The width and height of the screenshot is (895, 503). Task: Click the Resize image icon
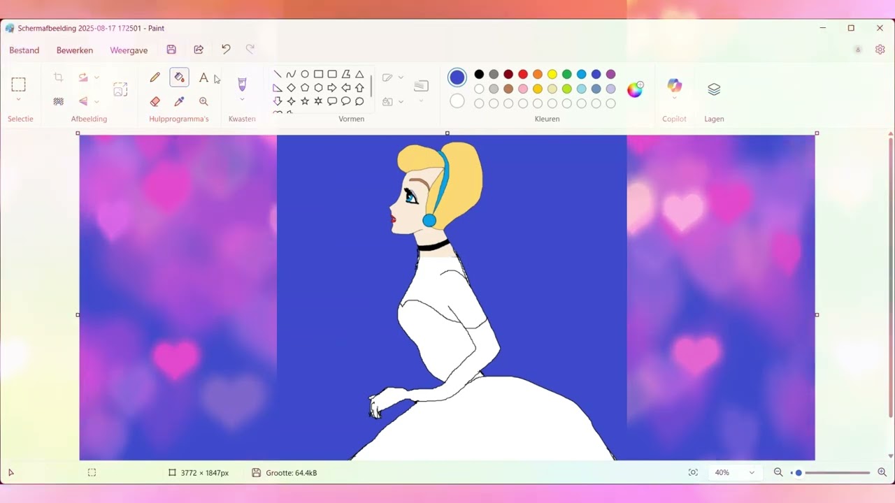[120, 89]
